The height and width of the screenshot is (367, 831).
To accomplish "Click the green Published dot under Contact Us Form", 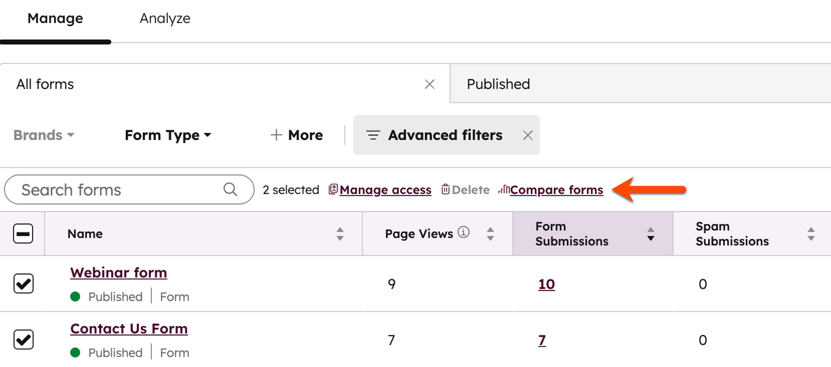I will pos(76,353).
